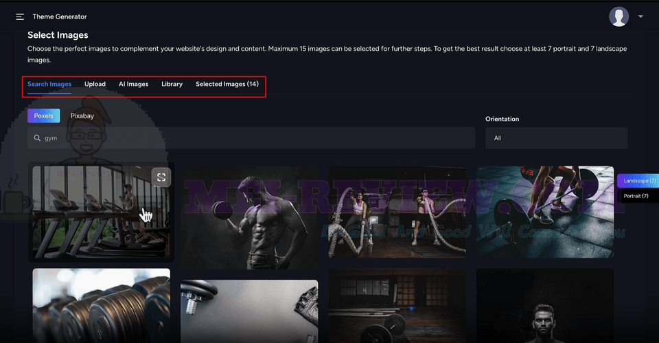View the Selected Images (14) tab
This screenshot has height=343, width=659.
point(227,84)
